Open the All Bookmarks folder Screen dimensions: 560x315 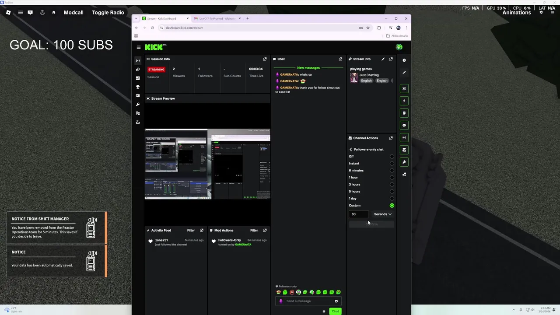397,36
